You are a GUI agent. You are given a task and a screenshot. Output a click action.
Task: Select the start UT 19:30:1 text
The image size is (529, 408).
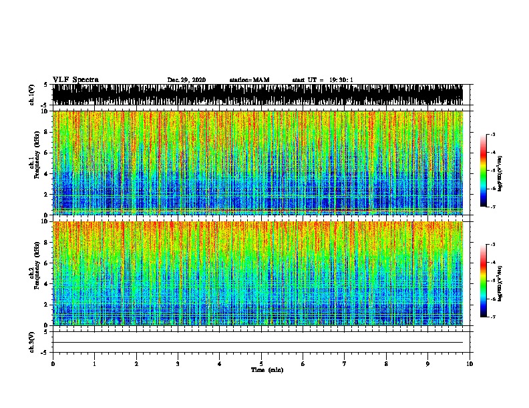(323, 80)
